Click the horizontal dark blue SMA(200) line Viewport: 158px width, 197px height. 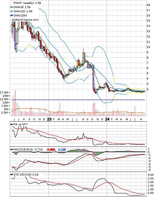tap(78, 100)
